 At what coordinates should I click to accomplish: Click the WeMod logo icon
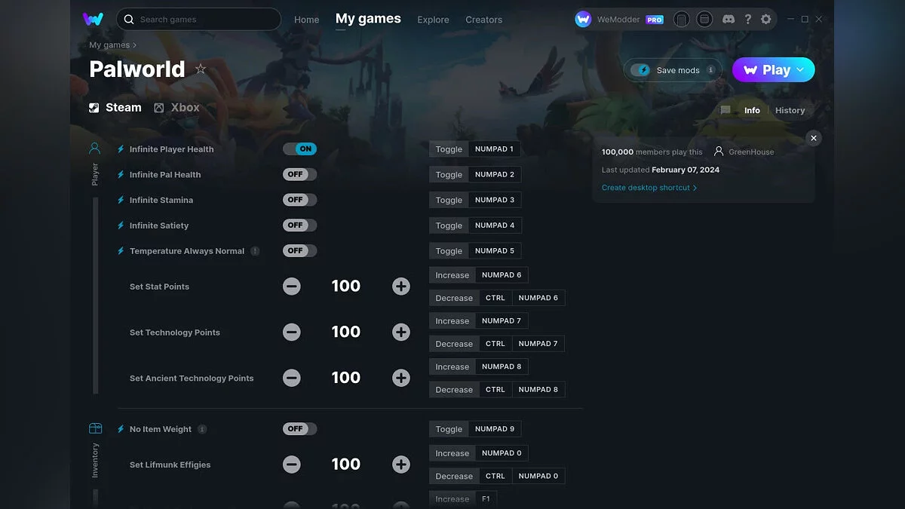(x=94, y=20)
